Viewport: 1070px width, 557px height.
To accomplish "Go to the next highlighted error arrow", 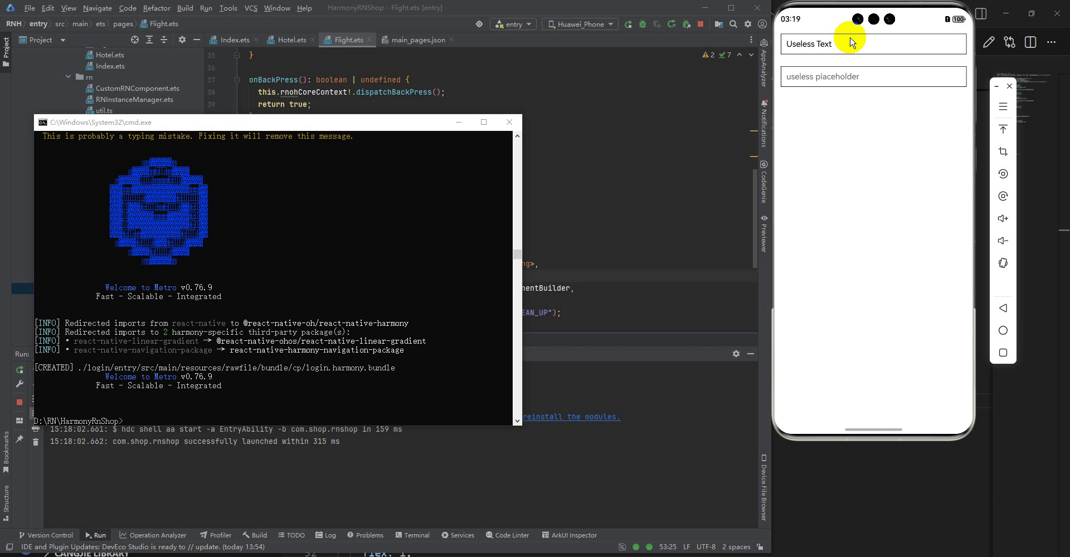I will pos(751,55).
